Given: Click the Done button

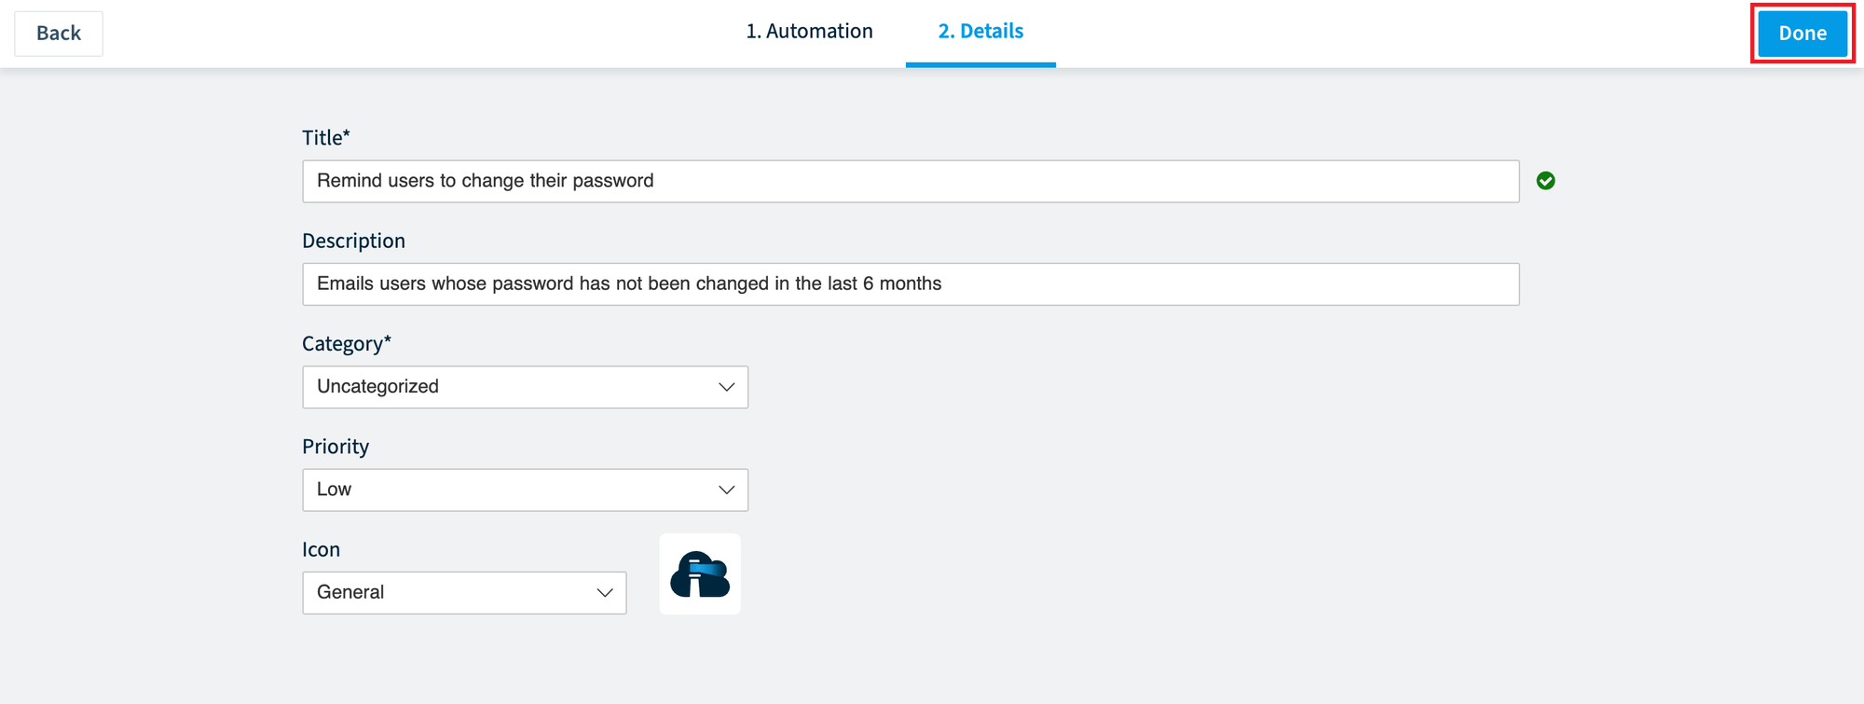Looking at the screenshot, I should click(x=1802, y=34).
